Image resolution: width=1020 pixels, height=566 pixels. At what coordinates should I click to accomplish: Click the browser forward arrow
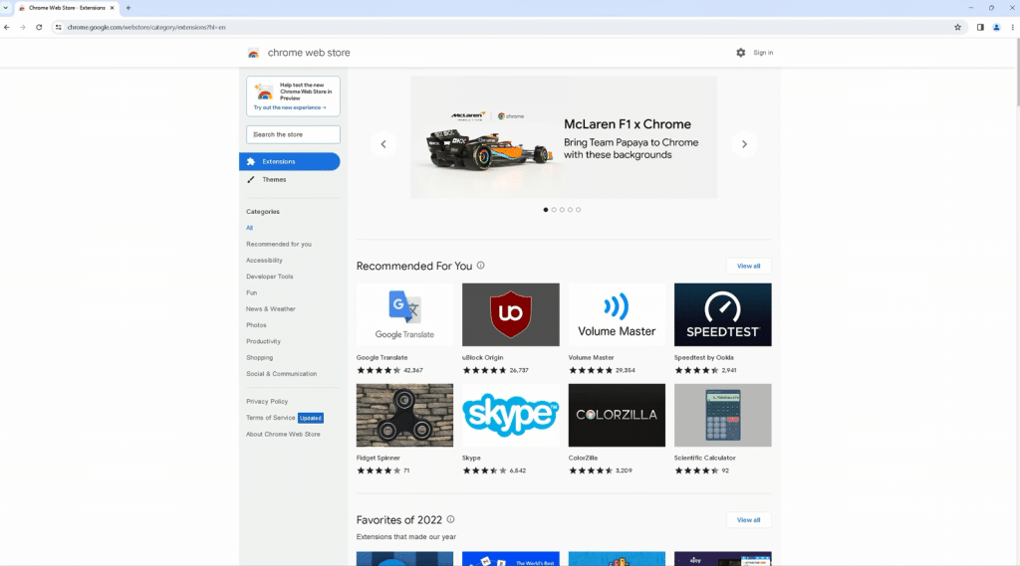coord(23,27)
